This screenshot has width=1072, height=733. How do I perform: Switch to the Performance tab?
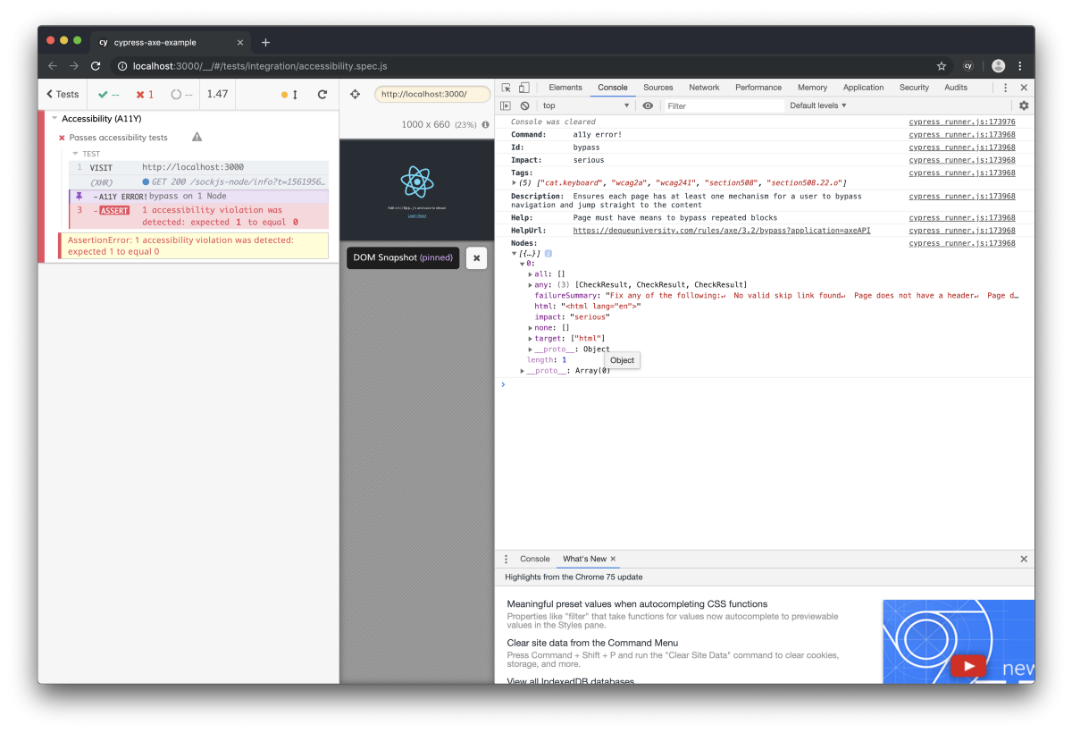[x=758, y=88]
